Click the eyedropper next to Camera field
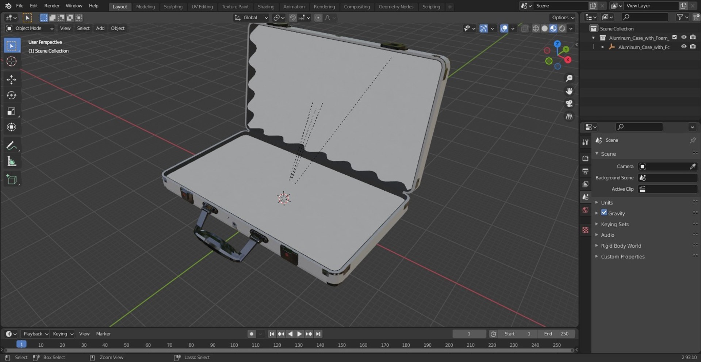 (693, 167)
